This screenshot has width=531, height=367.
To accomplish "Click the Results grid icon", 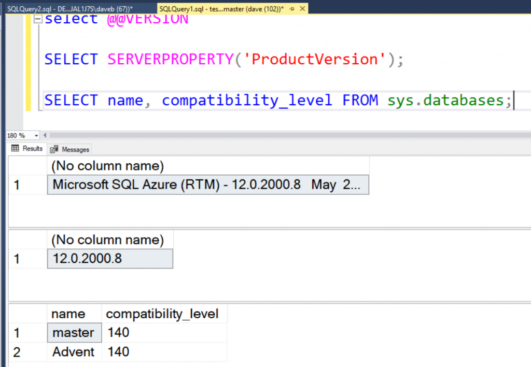I will coord(15,149).
